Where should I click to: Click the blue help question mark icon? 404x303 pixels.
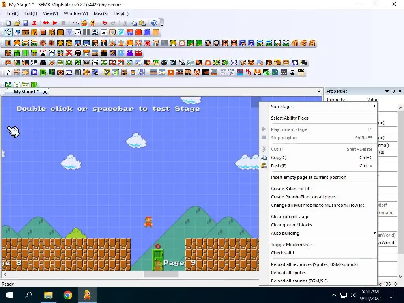pos(154,23)
